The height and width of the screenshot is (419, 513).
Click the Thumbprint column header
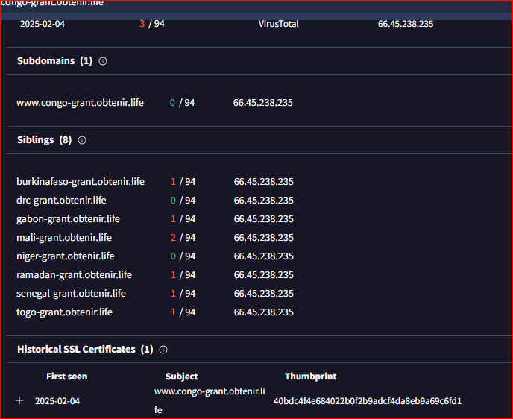(x=310, y=377)
